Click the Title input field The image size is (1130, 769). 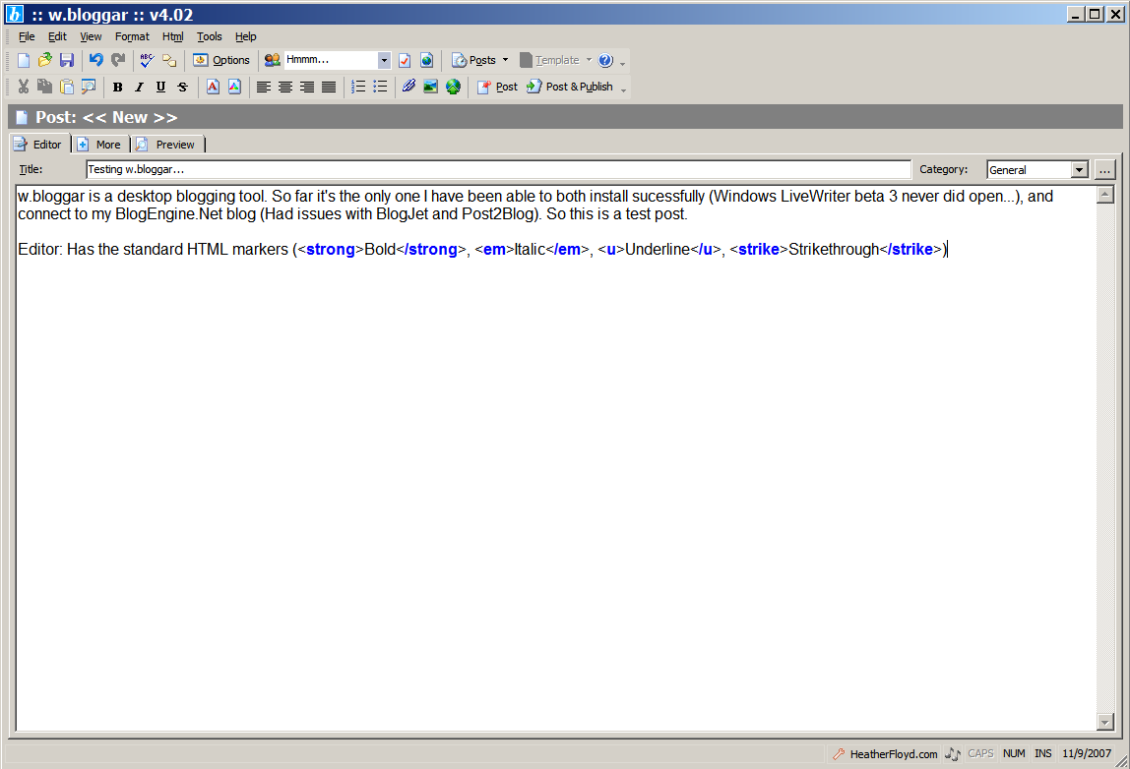click(499, 170)
